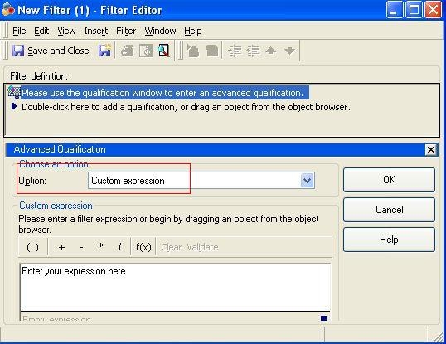446x344 pixels.
Task: Insert a function using f(x) button
Action: point(143,247)
